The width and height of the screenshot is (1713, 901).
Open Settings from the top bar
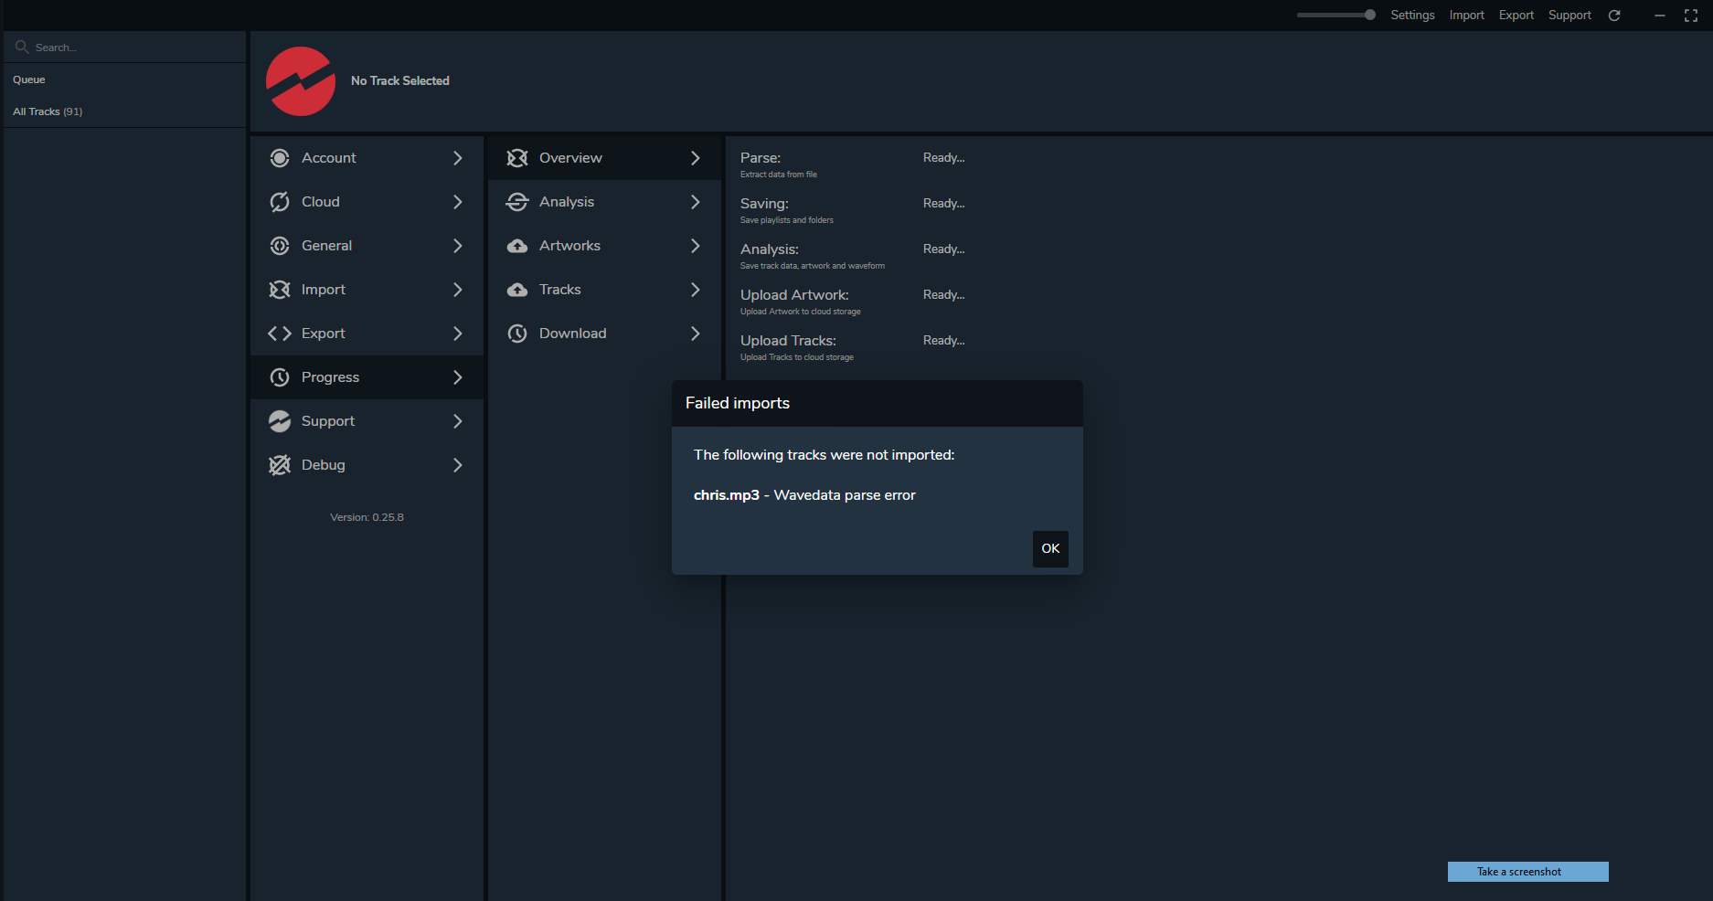[1412, 16]
